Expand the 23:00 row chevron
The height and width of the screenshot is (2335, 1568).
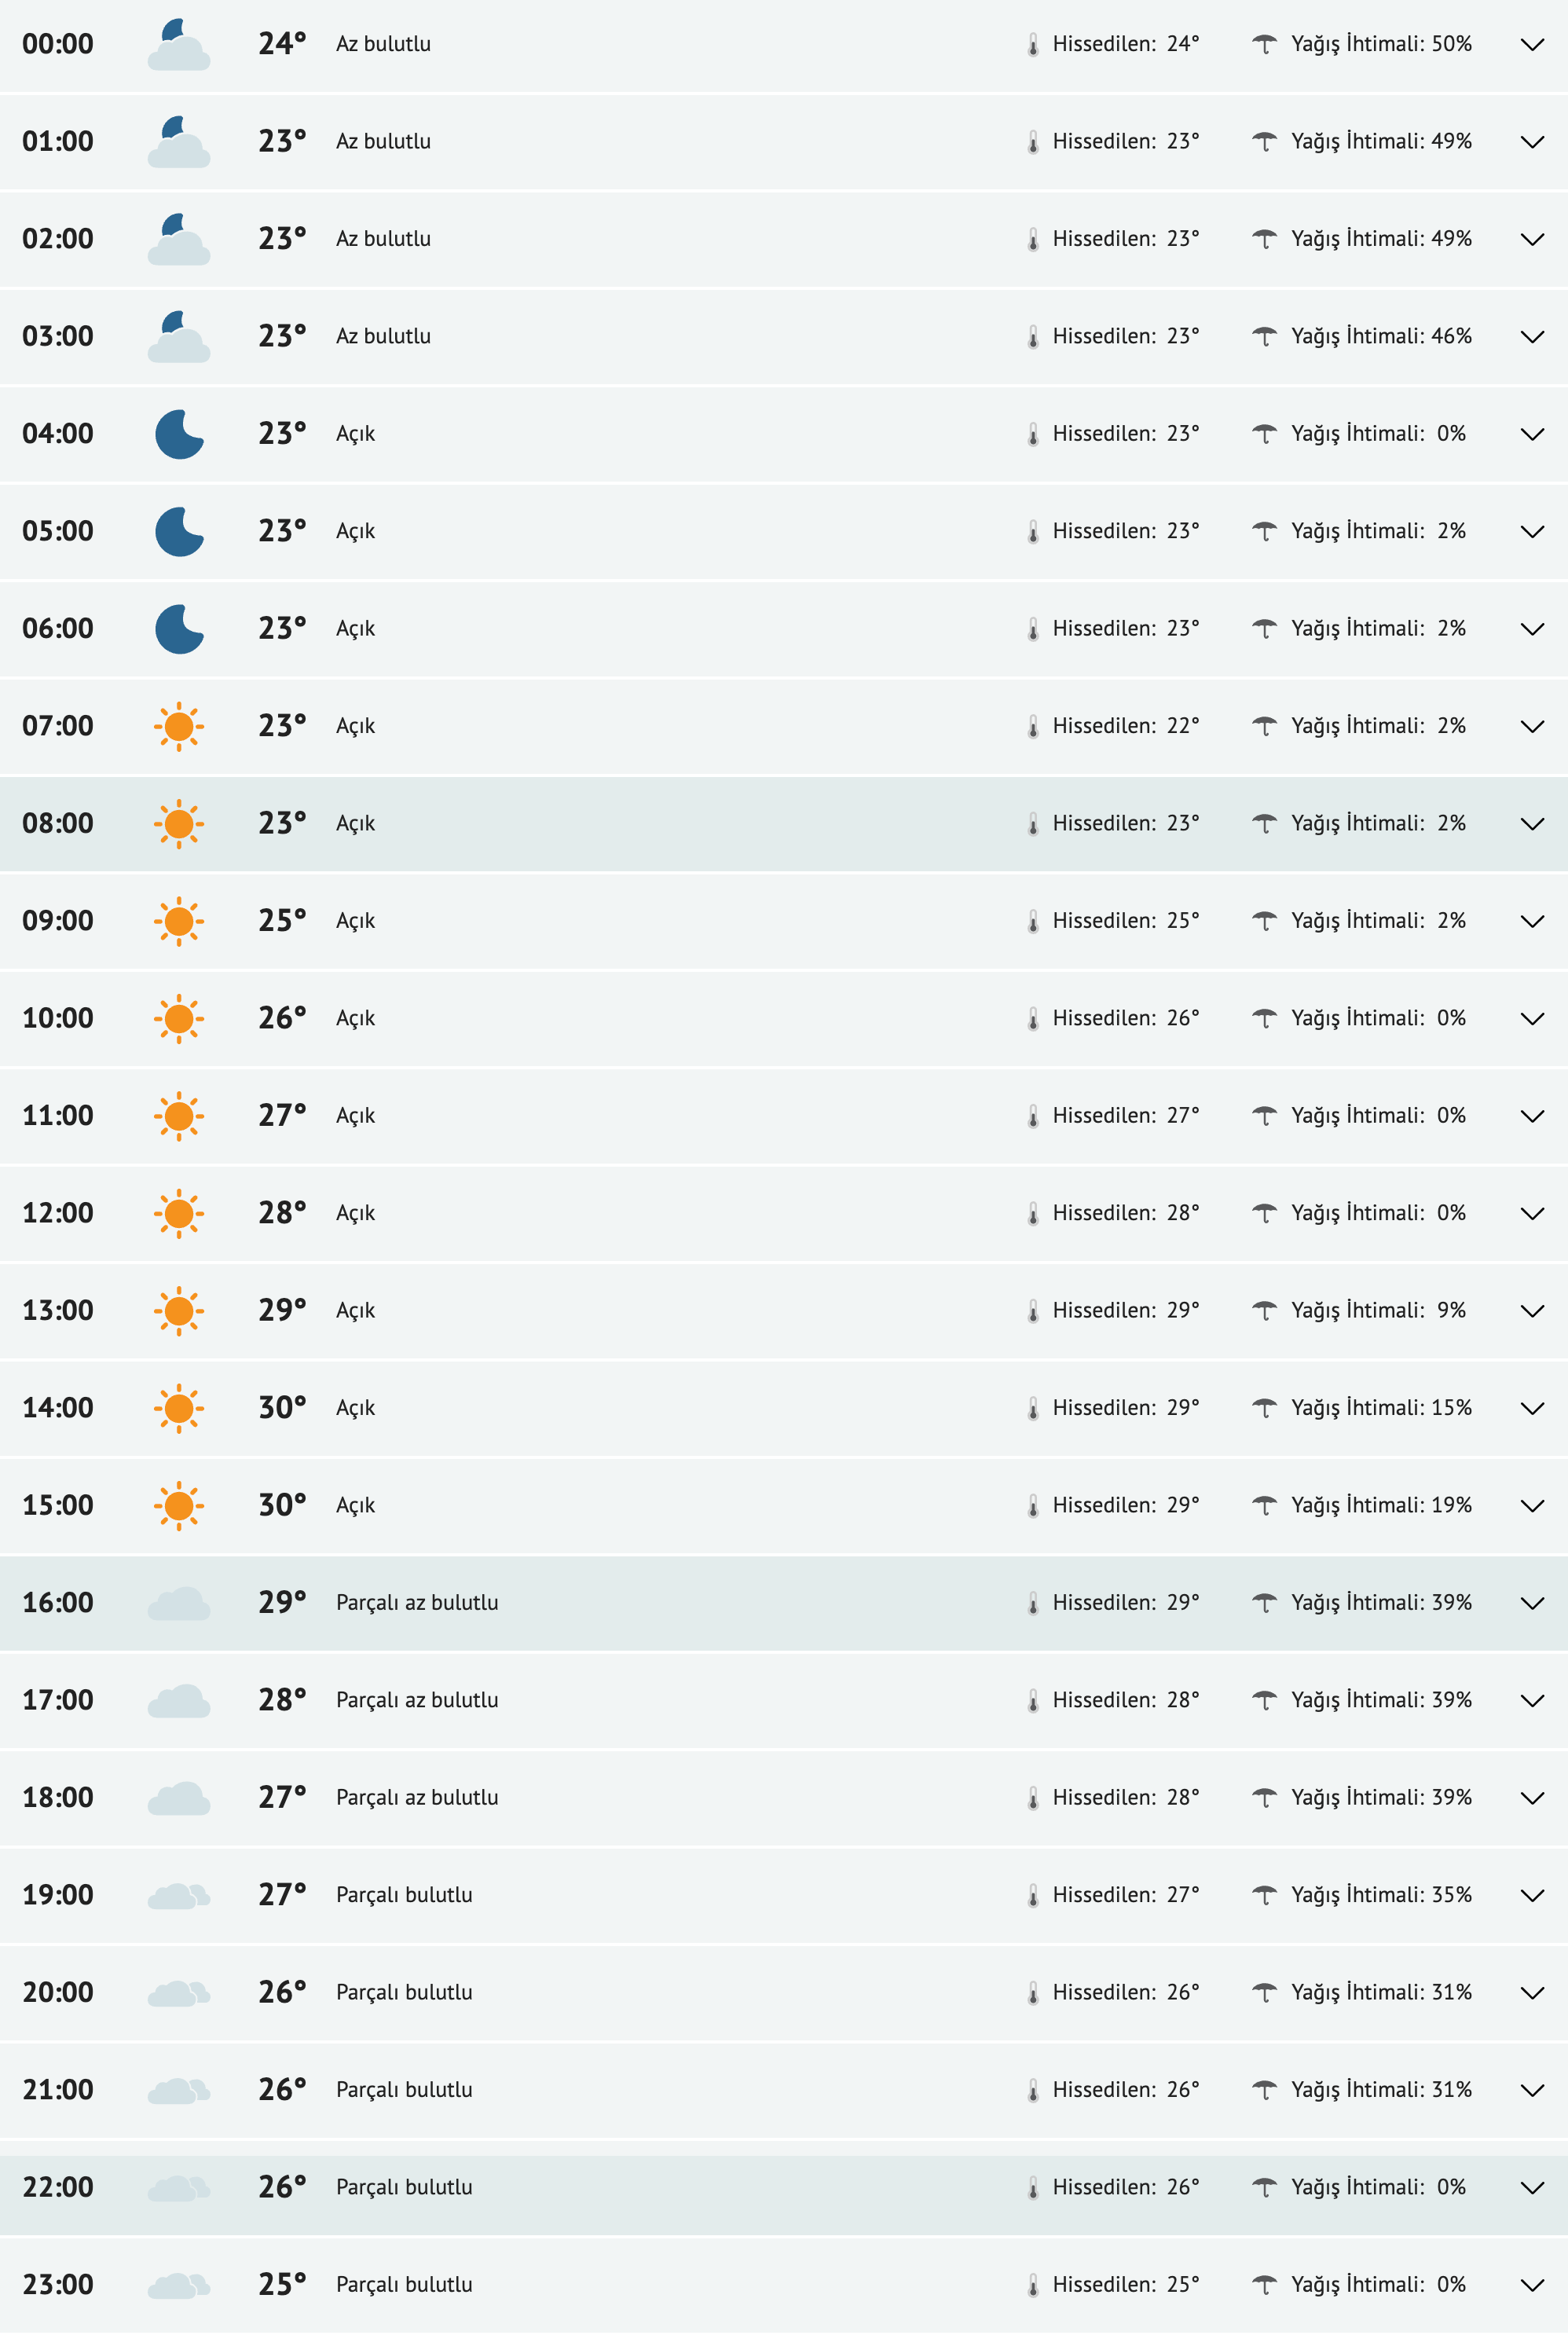(1532, 2285)
